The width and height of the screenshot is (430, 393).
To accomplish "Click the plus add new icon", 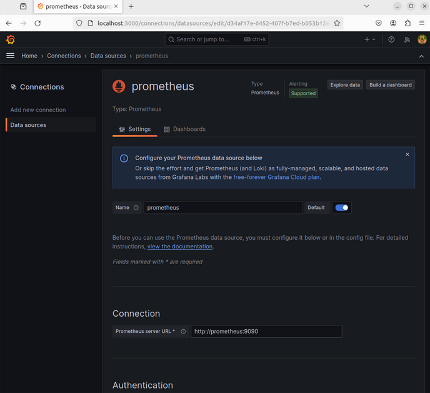I will 369,39.
